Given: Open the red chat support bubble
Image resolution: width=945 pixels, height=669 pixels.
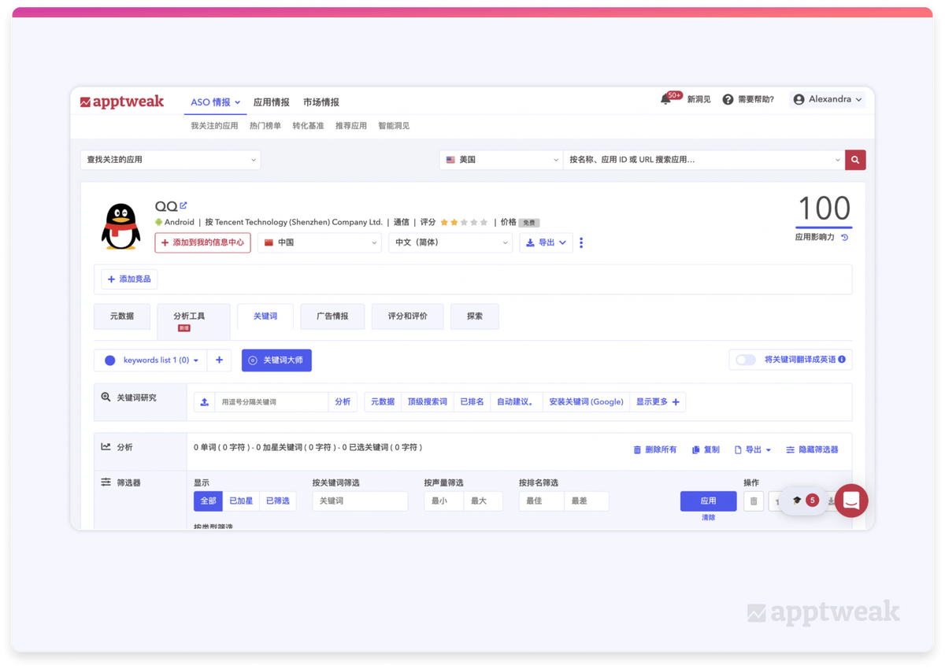Looking at the screenshot, I should coord(851,501).
